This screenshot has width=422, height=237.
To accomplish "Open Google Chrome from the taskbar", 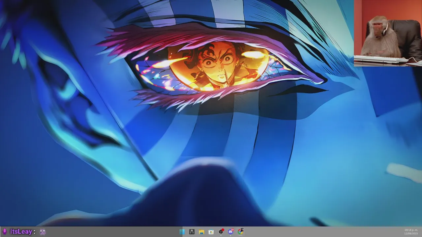I will point(241,232).
